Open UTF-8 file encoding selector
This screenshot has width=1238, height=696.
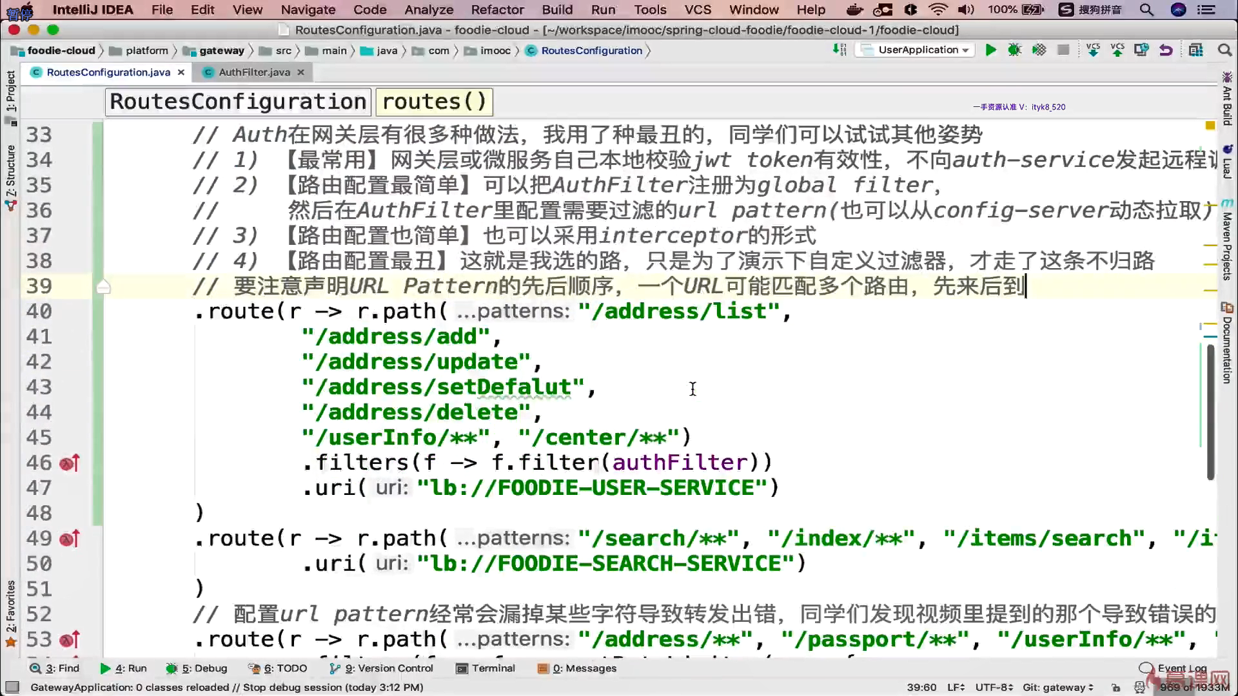(x=994, y=687)
